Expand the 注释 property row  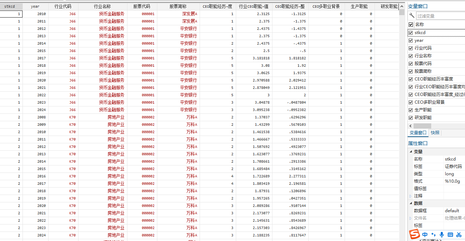tap(410, 196)
